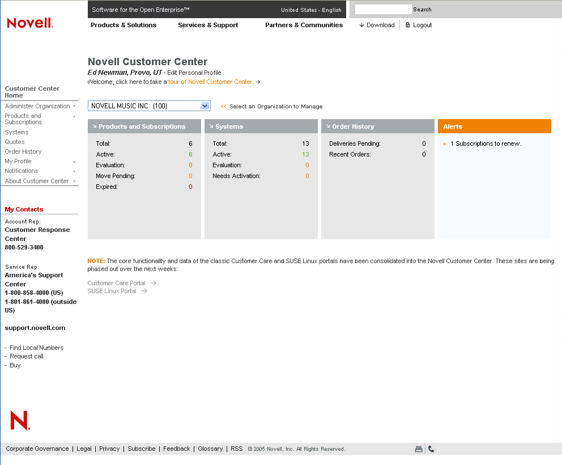Click the arrow icon in the Systems panel header
Viewport: 562px width, 465px height.
[x=211, y=126]
